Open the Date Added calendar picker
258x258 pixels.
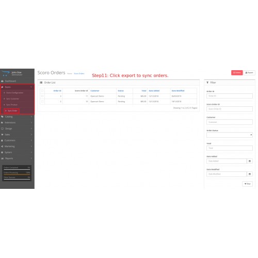click(x=250, y=161)
